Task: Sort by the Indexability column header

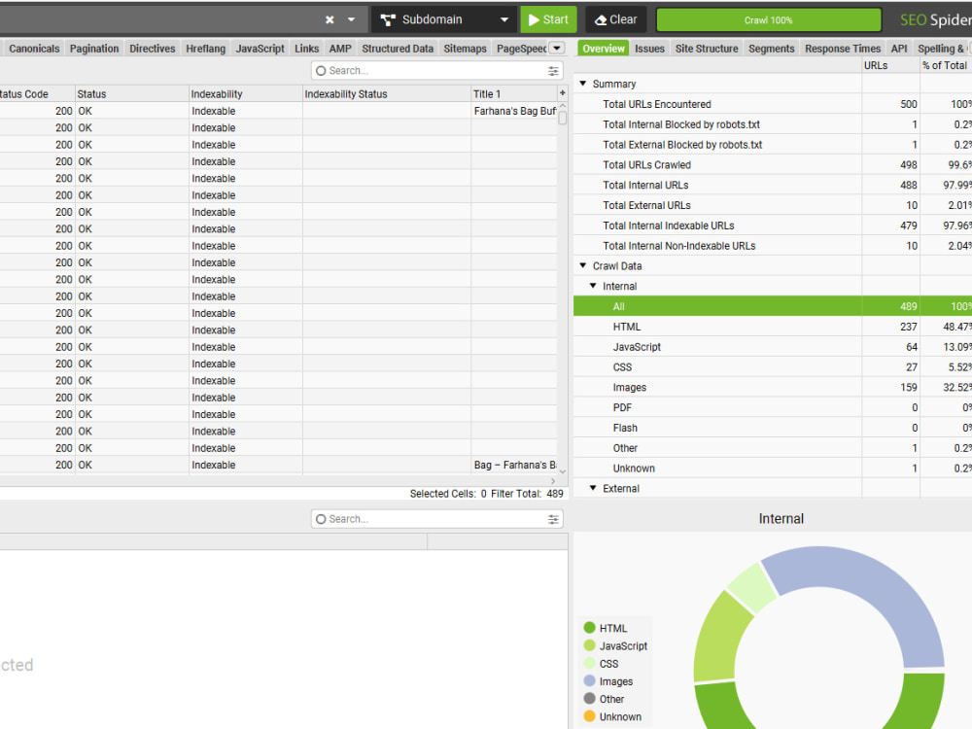Action: pos(246,94)
